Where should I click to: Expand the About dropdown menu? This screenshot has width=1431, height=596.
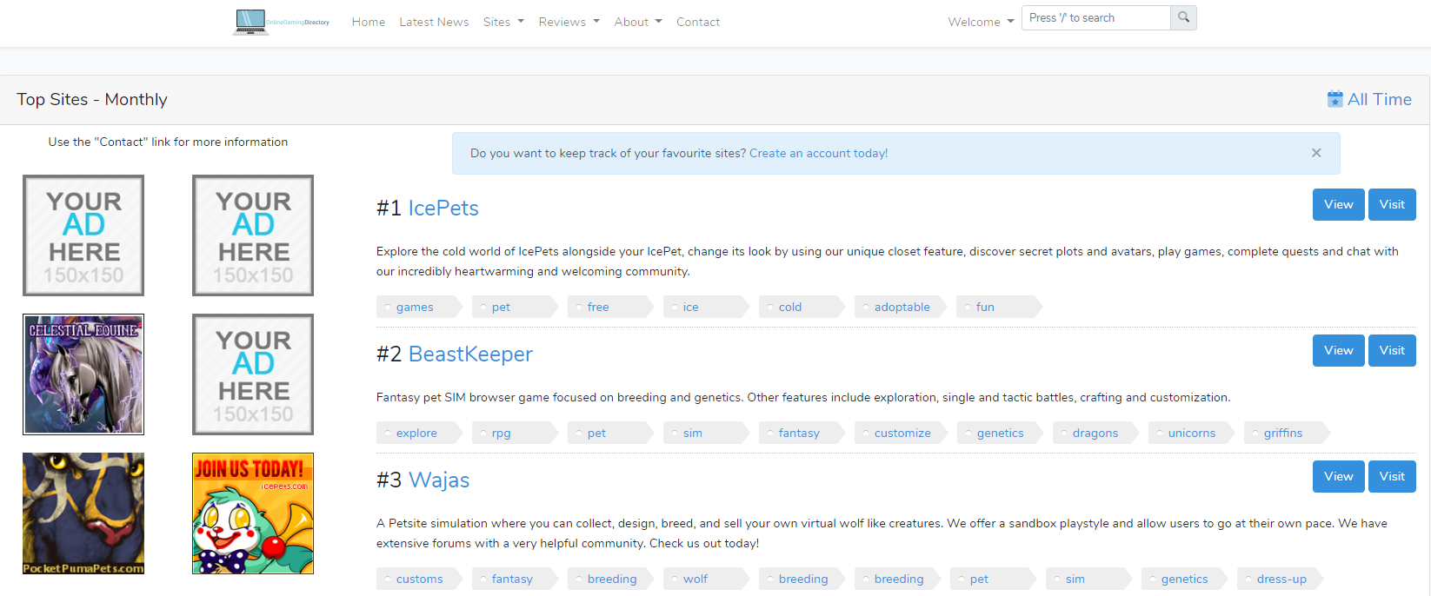(638, 22)
